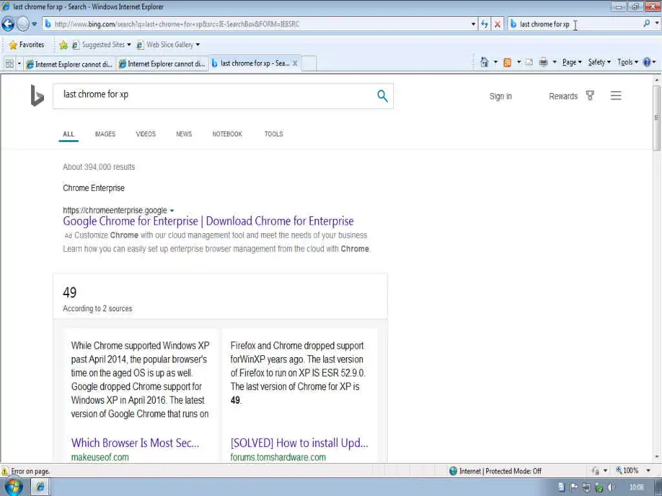The width and height of the screenshot is (662, 496).
Task: Click the Bing search magnifier button
Action: tap(382, 96)
